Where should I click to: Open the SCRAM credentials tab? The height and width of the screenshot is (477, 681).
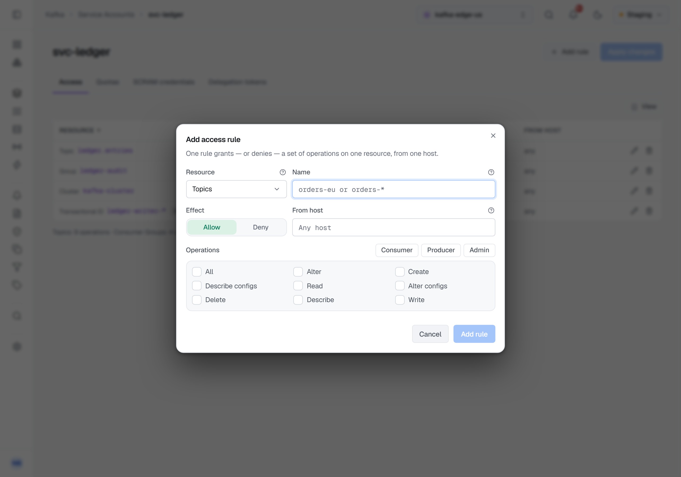pos(164,82)
